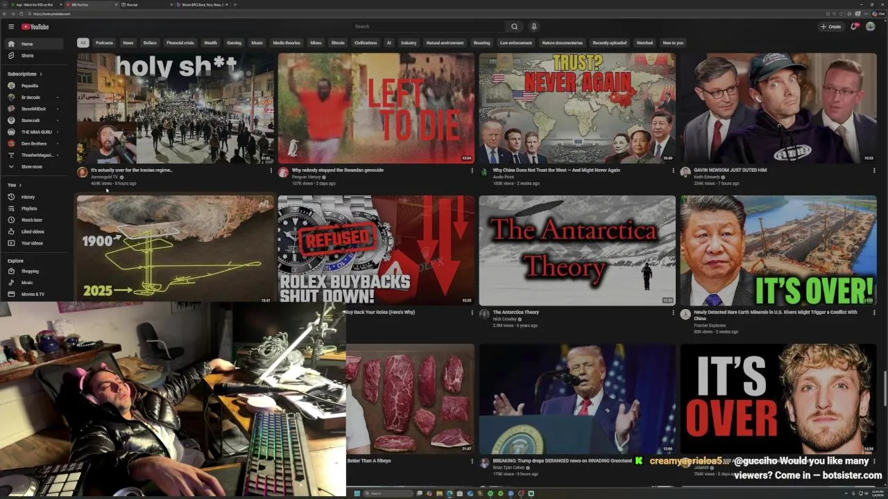The height and width of the screenshot is (499, 888).
Task: Open the 'LEFT TO DIE' thumbnail
Action: point(376,108)
